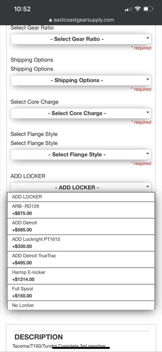Screen dimensions: 162x352
Task: Open the Select Core Charge dropdown
Action: (81, 113)
